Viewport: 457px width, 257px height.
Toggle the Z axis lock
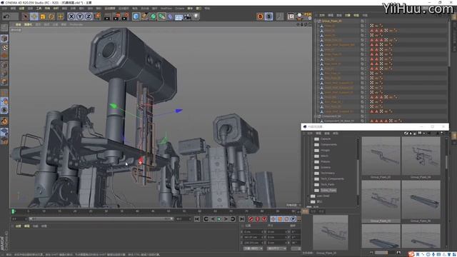pos(89,16)
